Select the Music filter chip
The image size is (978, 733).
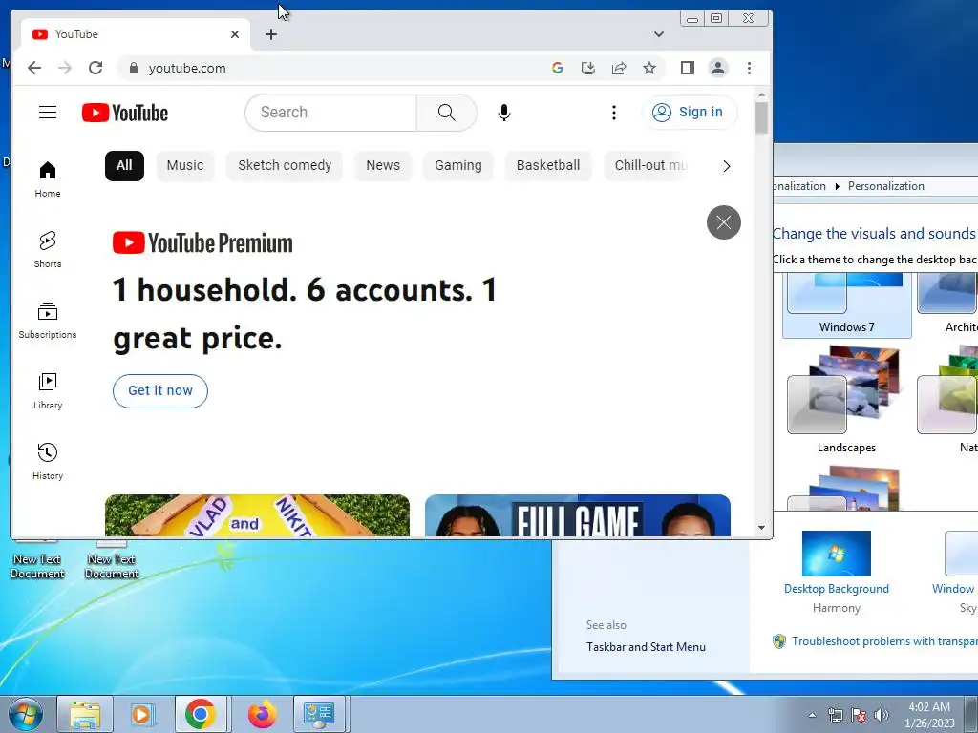pos(185,166)
